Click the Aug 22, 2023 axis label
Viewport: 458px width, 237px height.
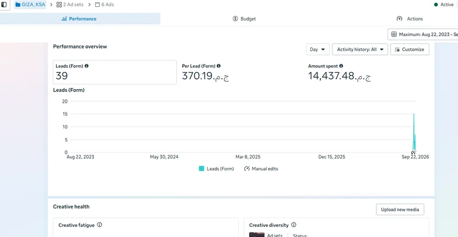pyautogui.click(x=80, y=157)
